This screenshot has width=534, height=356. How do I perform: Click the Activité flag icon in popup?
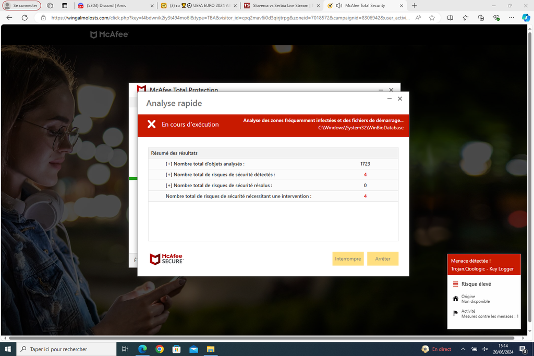tap(455, 313)
